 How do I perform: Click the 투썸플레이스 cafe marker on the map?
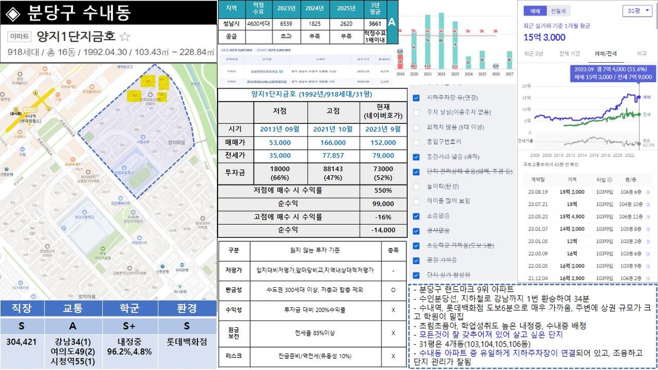click(91, 87)
